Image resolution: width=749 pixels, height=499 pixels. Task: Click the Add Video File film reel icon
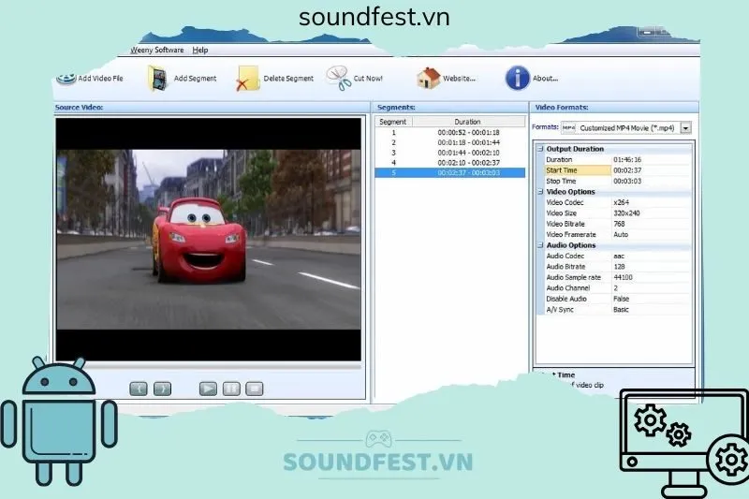point(66,79)
